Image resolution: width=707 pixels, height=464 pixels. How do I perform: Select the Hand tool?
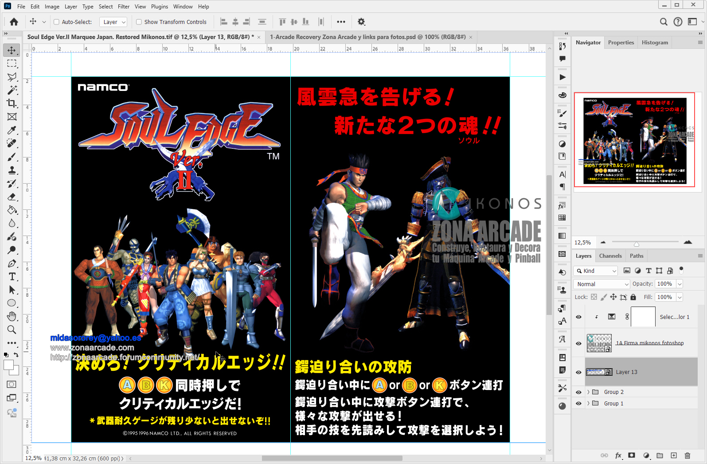[x=12, y=316]
